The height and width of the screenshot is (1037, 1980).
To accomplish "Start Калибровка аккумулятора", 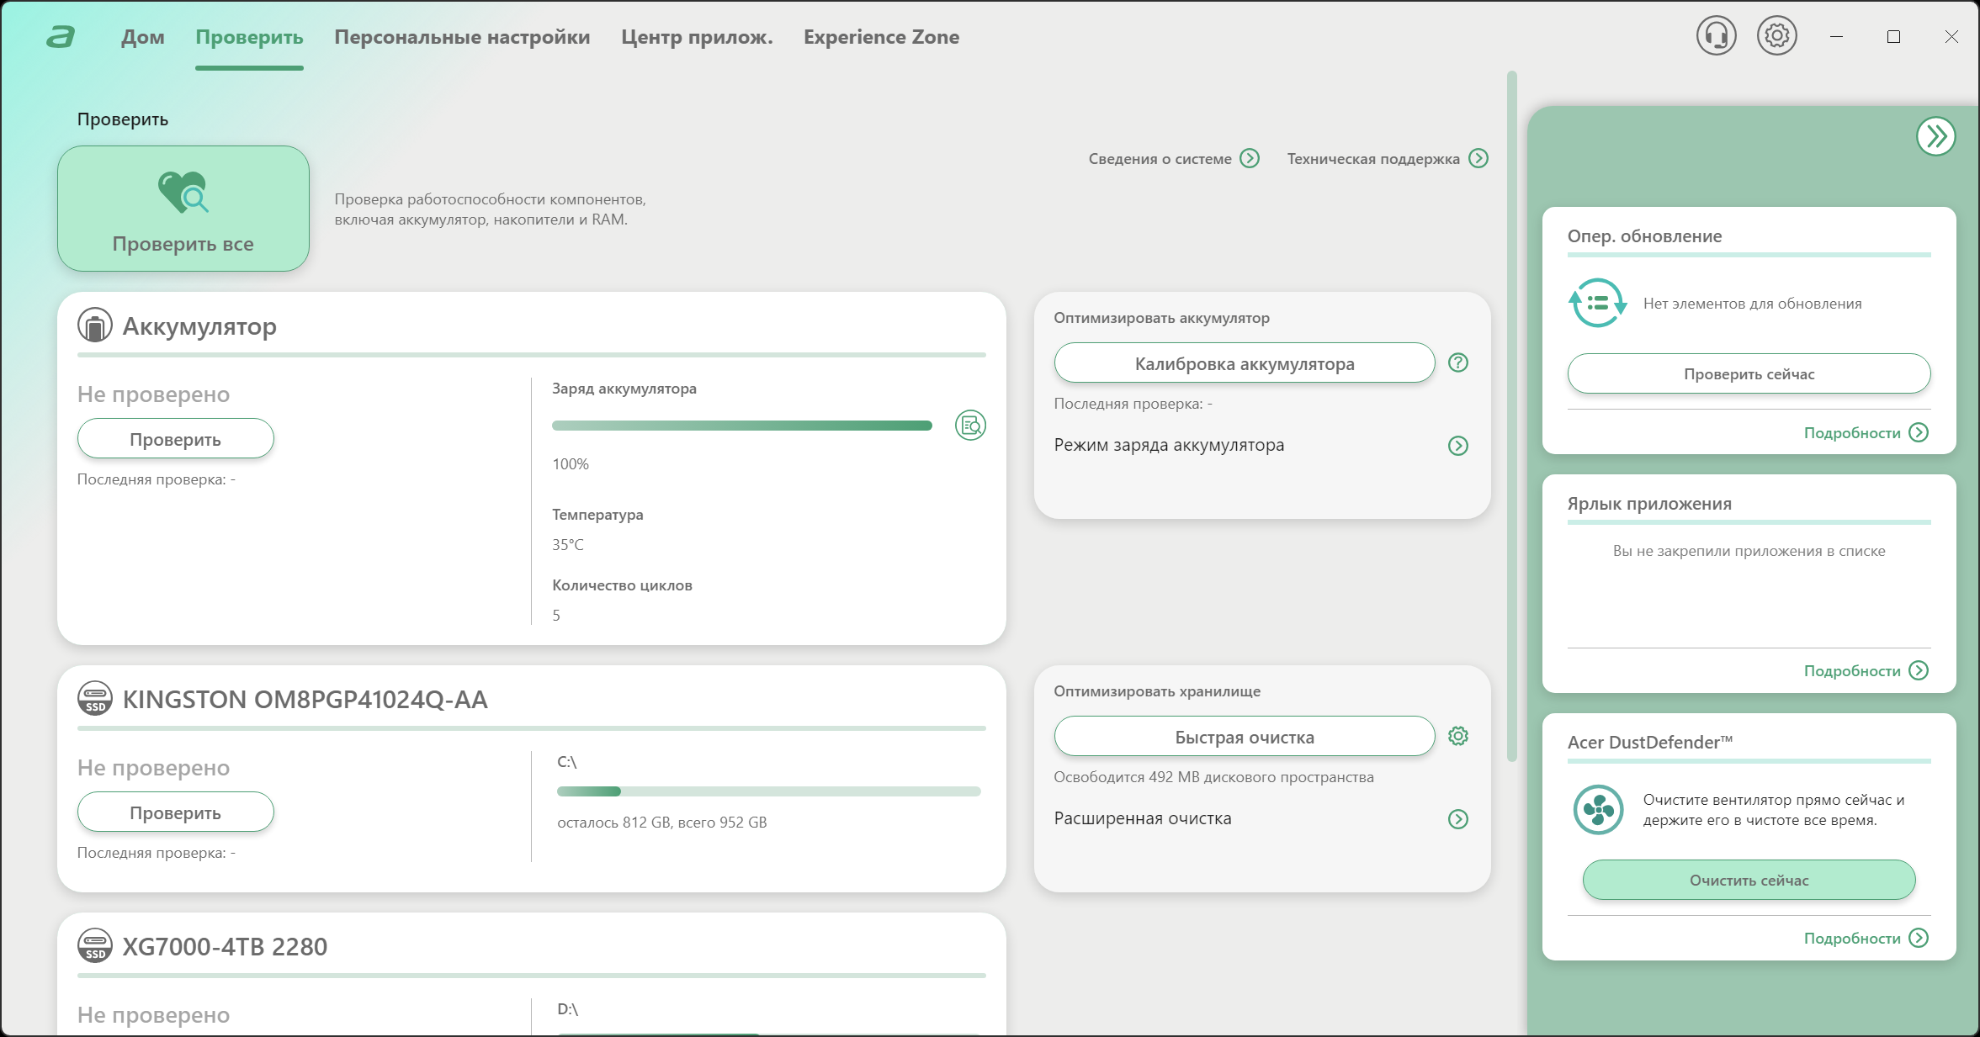I will point(1244,363).
